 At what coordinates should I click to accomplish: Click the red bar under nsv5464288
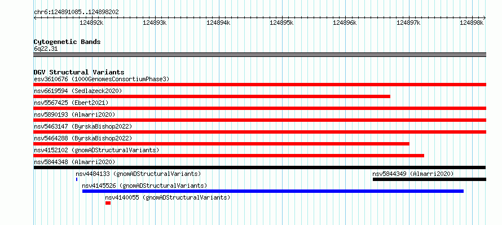click(x=221, y=144)
